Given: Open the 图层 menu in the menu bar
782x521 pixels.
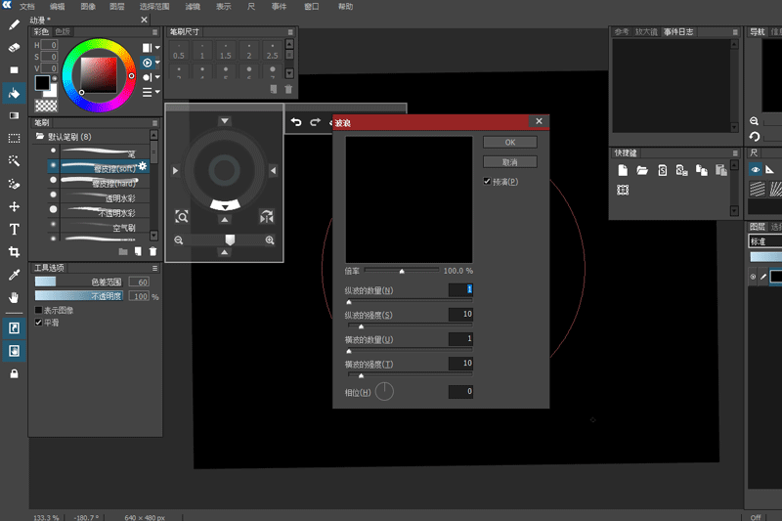Looking at the screenshot, I should [116, 7].
